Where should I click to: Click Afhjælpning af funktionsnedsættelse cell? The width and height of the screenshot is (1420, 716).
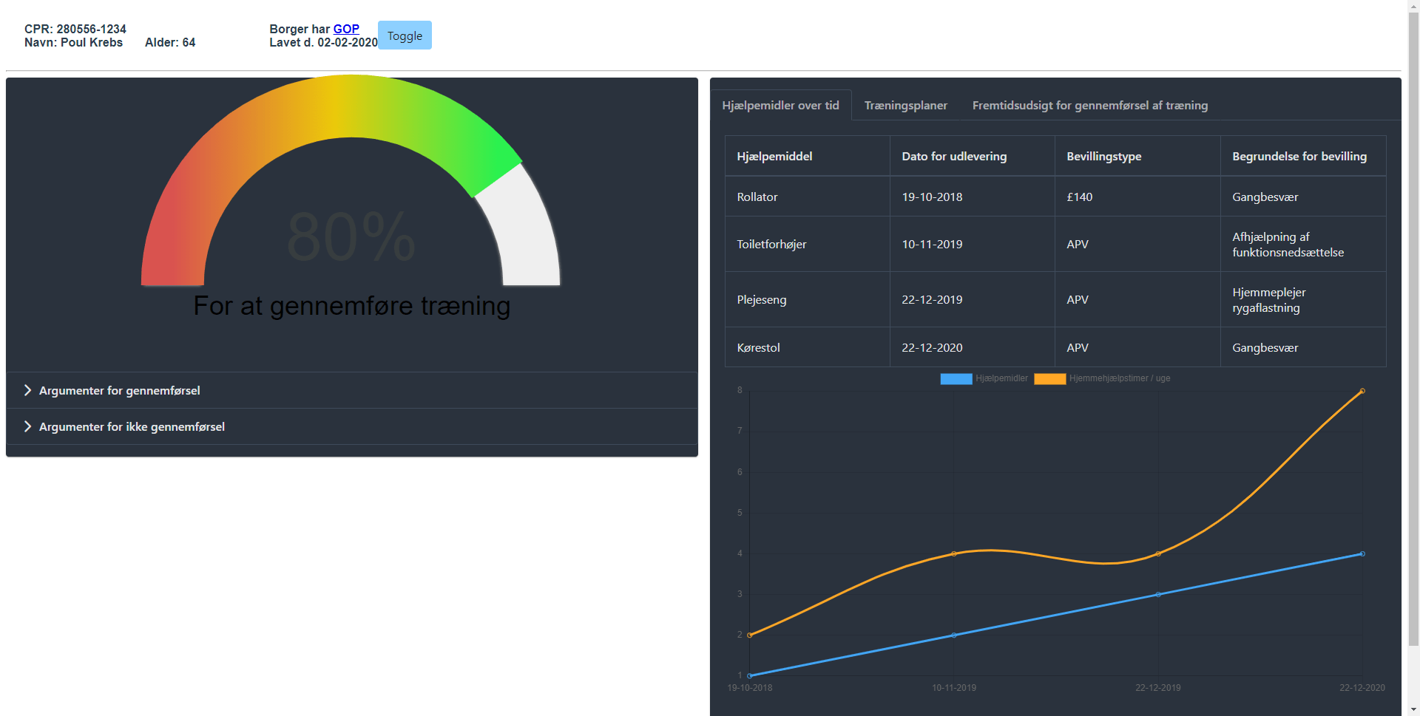pos(1303,244)
